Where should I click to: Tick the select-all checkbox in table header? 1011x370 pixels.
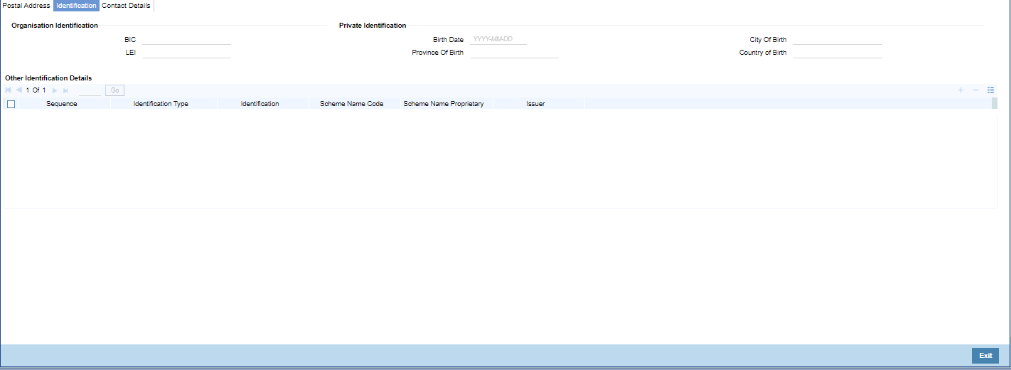pos(11,104)
